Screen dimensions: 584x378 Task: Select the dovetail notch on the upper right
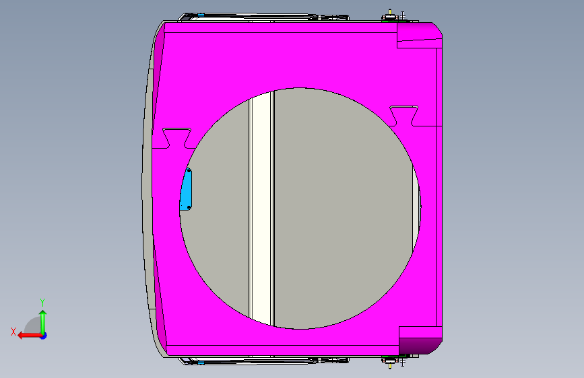point(403,116)
